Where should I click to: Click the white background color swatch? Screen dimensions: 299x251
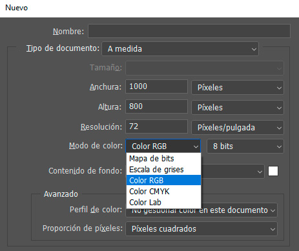[x=273, y=171]
